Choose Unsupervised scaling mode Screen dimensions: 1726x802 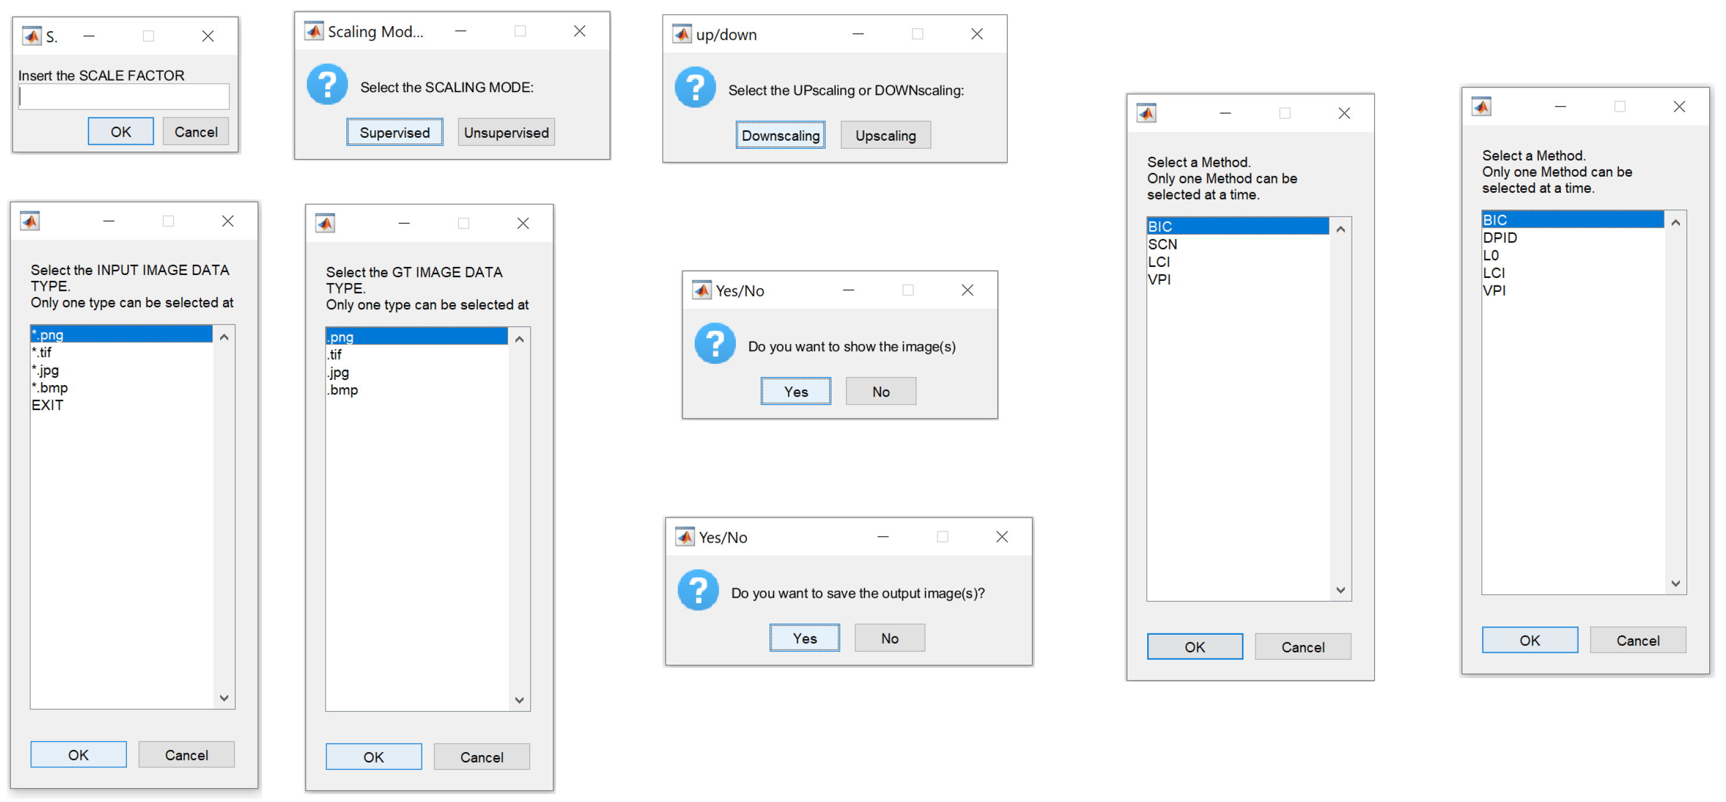tap(506, 133)
